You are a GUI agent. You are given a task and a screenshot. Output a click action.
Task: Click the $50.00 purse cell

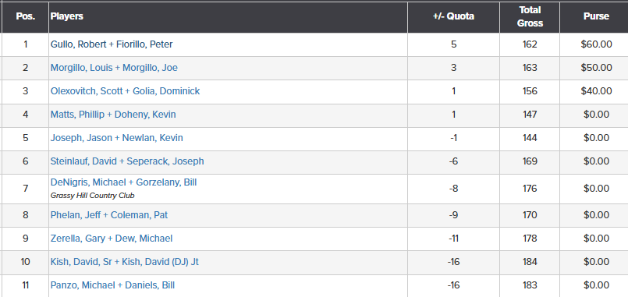(x=596, y=68)
